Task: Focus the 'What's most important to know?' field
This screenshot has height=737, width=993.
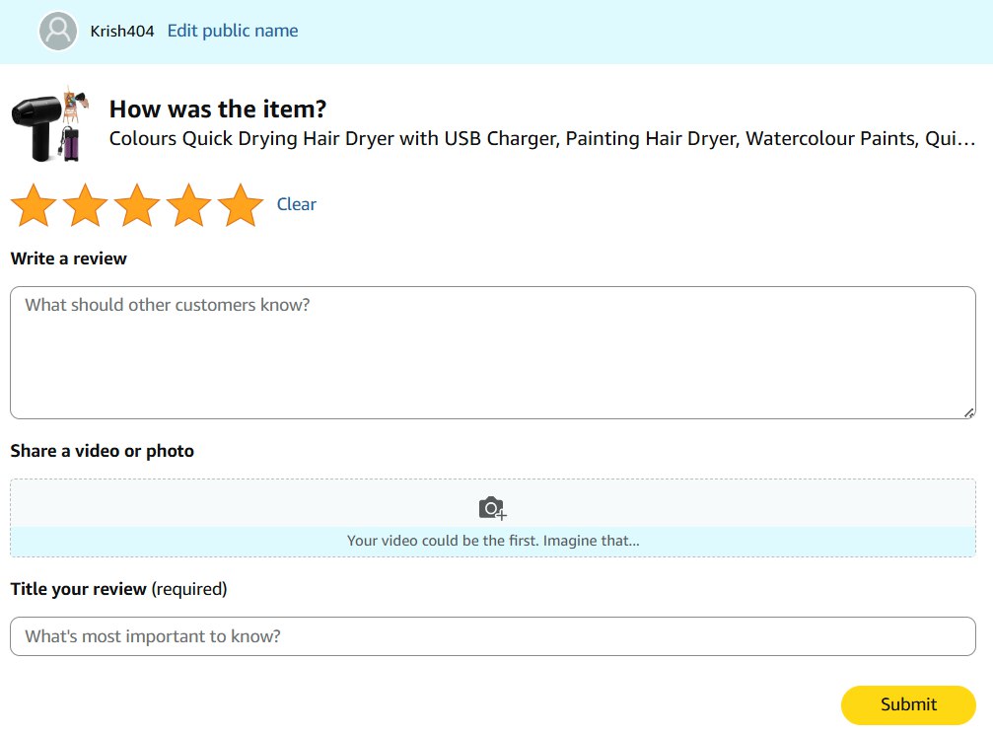Action: [492, 636]
